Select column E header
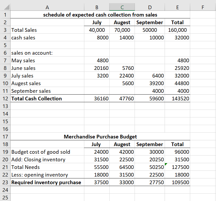Viewport: 216px width, 201px height. pos(178,7)
